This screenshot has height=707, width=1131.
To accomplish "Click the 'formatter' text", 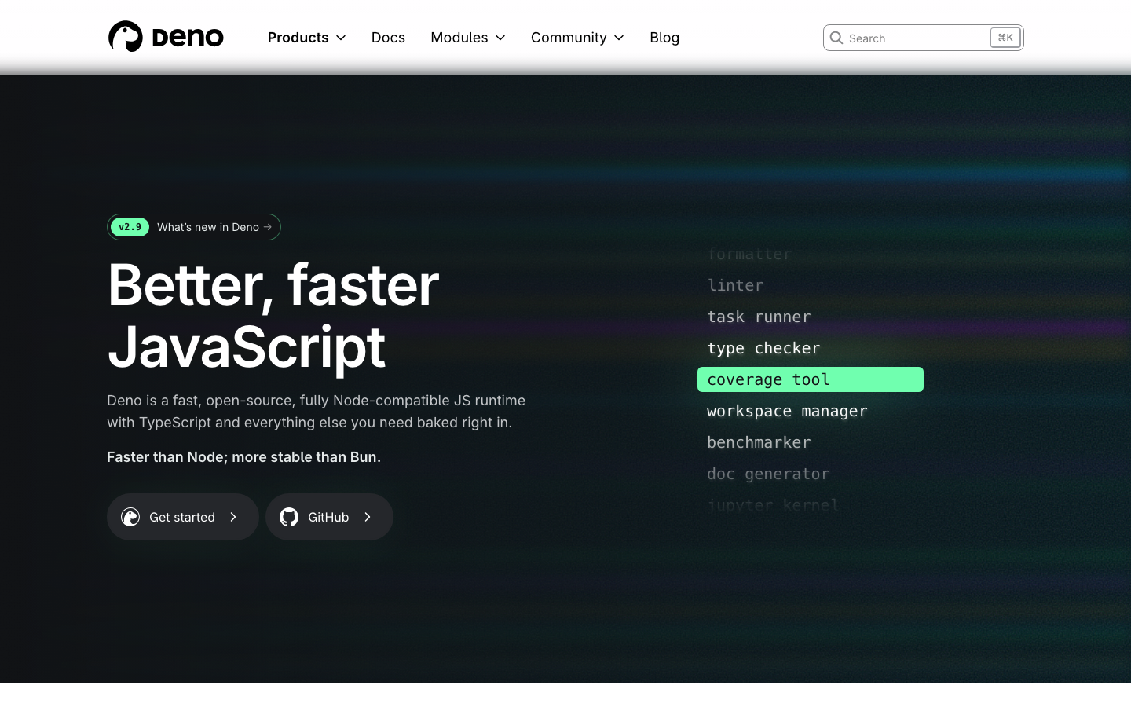I will pos(749,254).
